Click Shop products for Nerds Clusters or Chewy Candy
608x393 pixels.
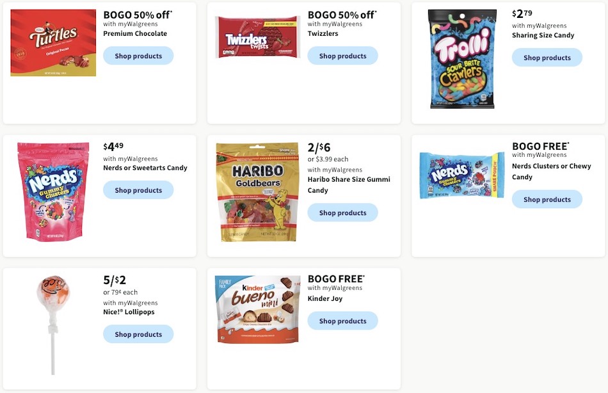coord(547,199)
